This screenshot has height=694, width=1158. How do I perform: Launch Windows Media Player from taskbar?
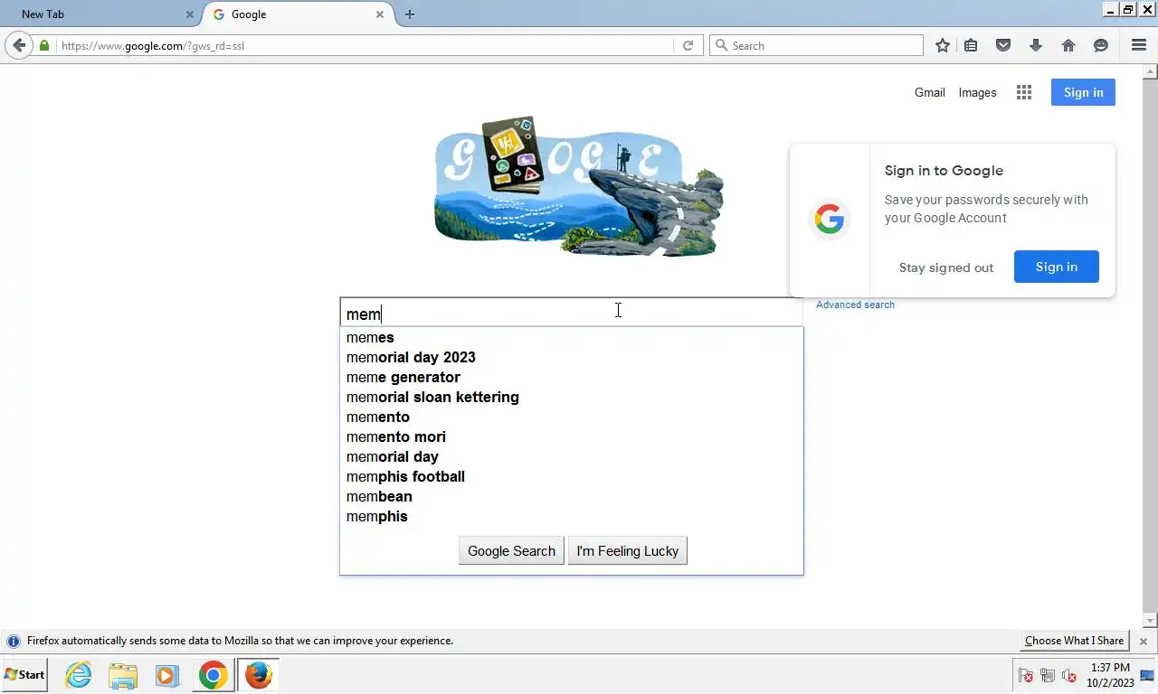166,675
